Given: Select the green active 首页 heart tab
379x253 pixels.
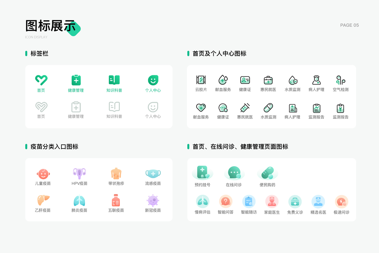Looking at the screenshot, I should pyautogui.click(x=41, y=80).
